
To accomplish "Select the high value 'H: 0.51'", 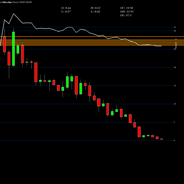I will (x=96, y=8).
